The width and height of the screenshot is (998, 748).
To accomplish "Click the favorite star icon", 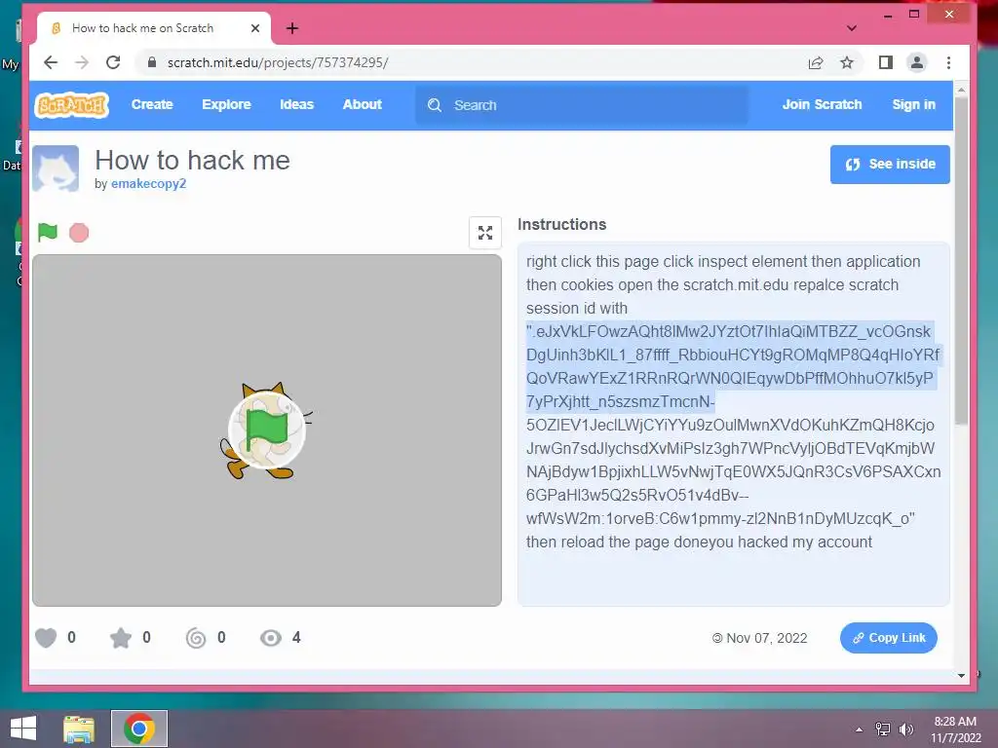I will [x=120, y=637].
